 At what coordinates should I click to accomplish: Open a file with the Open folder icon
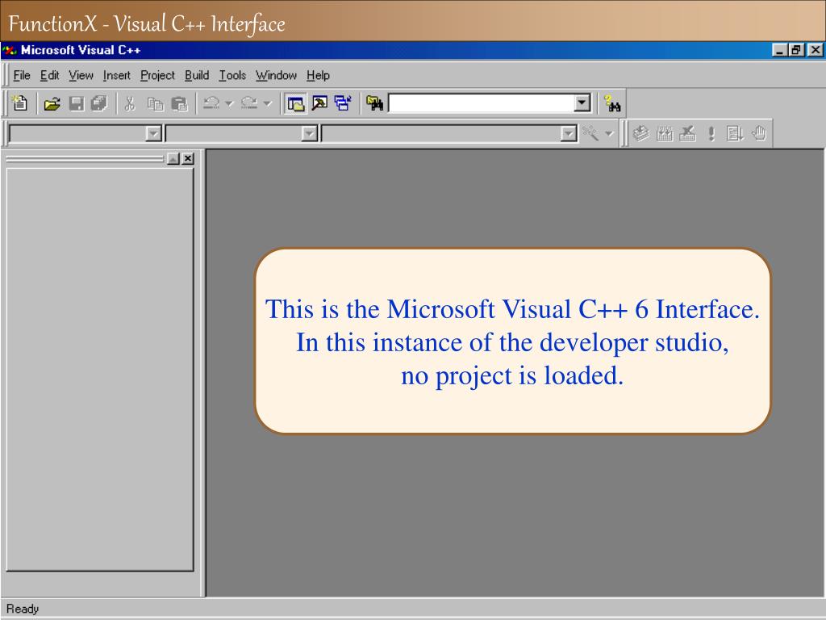point(52,103)
